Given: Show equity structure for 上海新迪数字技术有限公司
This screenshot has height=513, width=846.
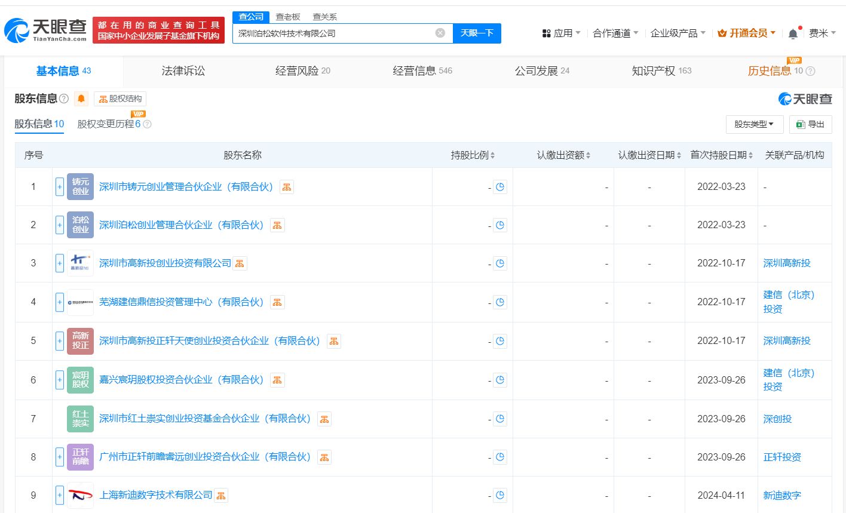Looking at the screenshot, I should 221,495.
